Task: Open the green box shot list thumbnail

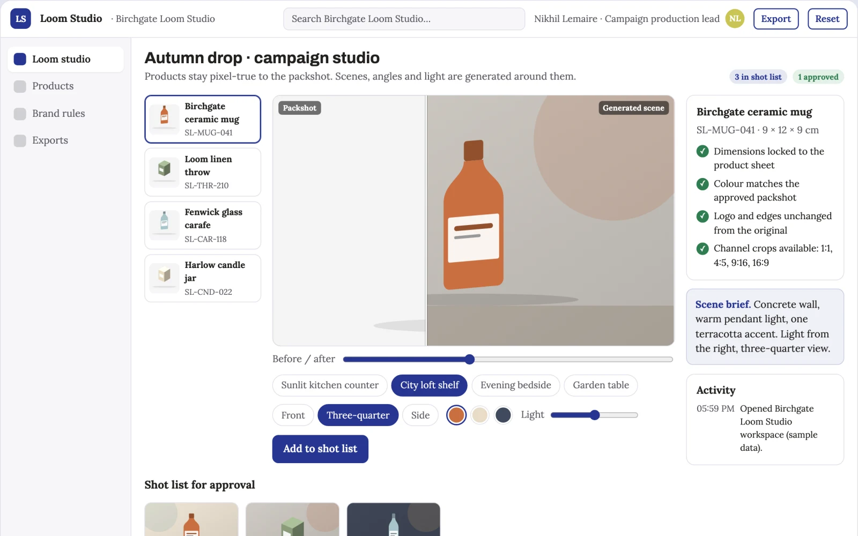Action: coord(292,519)
